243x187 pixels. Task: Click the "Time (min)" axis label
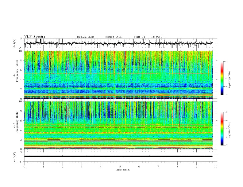tap(123, 170)
